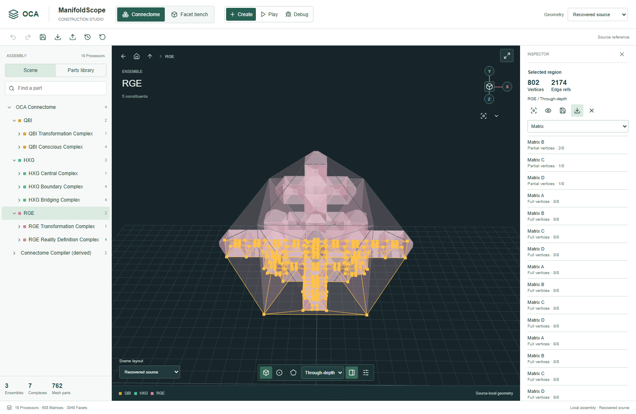The image size is (636, 414).
Task: Click the reset rotate icon in toolbar
Action: [x=102, y=37]
